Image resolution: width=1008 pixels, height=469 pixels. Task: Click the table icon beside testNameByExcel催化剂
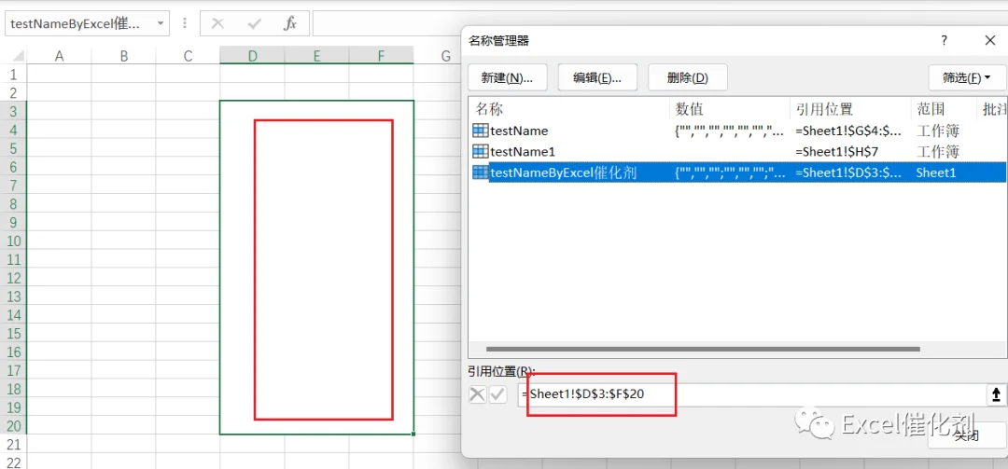click(x=480, y=172)
